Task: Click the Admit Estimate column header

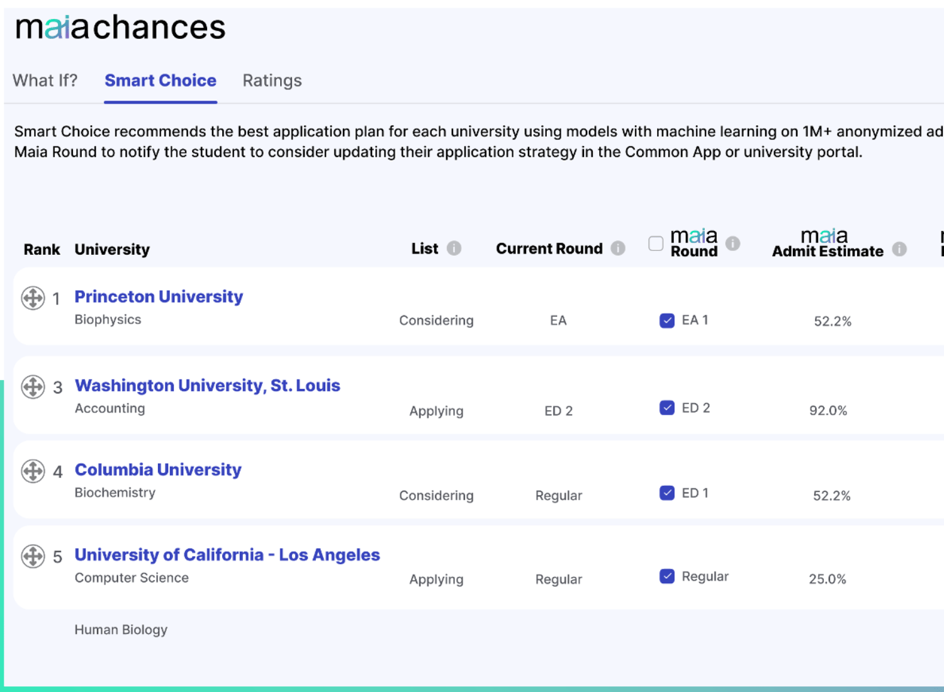Action: point(828,243)
